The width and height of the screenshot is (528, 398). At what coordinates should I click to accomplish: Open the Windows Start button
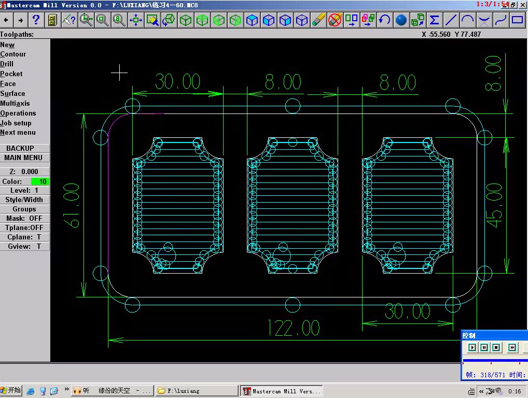coord(11,391)
